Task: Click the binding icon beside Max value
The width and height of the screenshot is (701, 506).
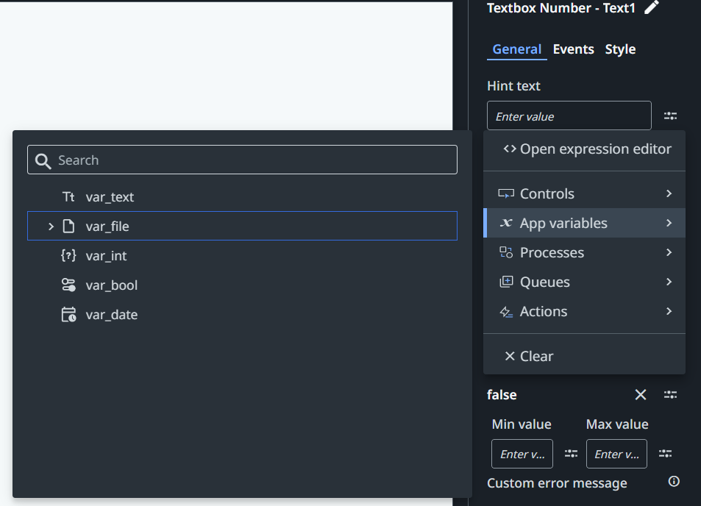Action: [665, 454]
